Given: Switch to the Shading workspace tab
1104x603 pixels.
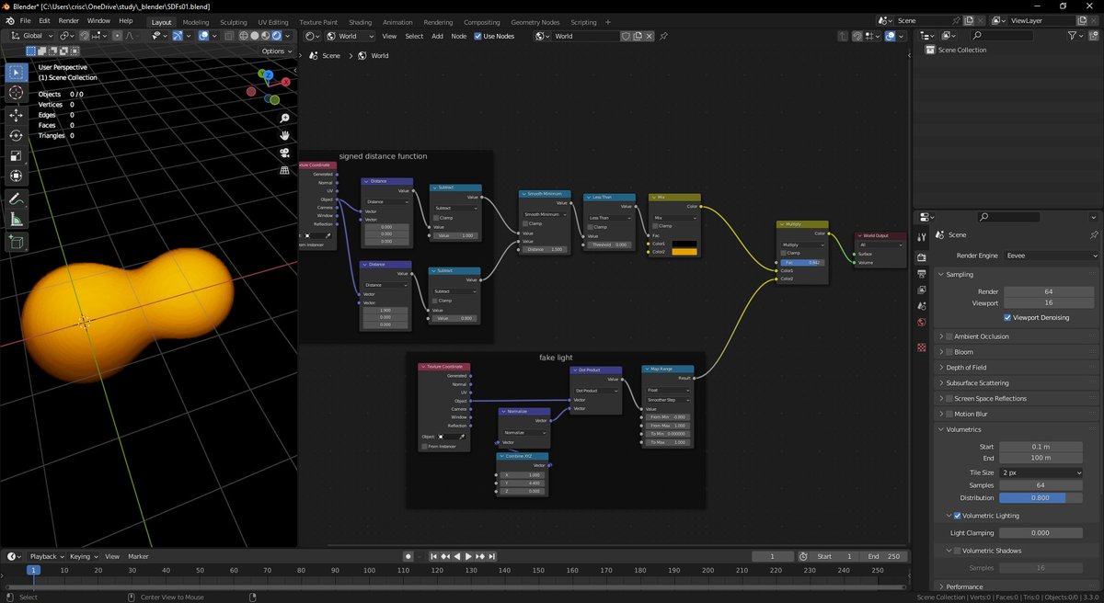Looking at the screenshot, I should pyautogui.click(x=361, y=21).
